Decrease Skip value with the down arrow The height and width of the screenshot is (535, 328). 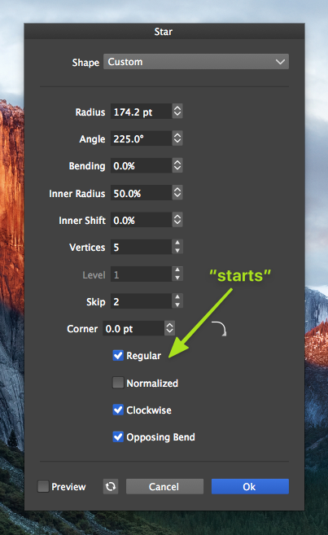[x=177, y=305]
